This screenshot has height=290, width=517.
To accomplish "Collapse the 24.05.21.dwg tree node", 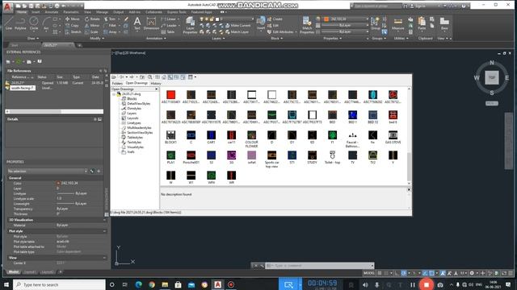I will 114,94.
